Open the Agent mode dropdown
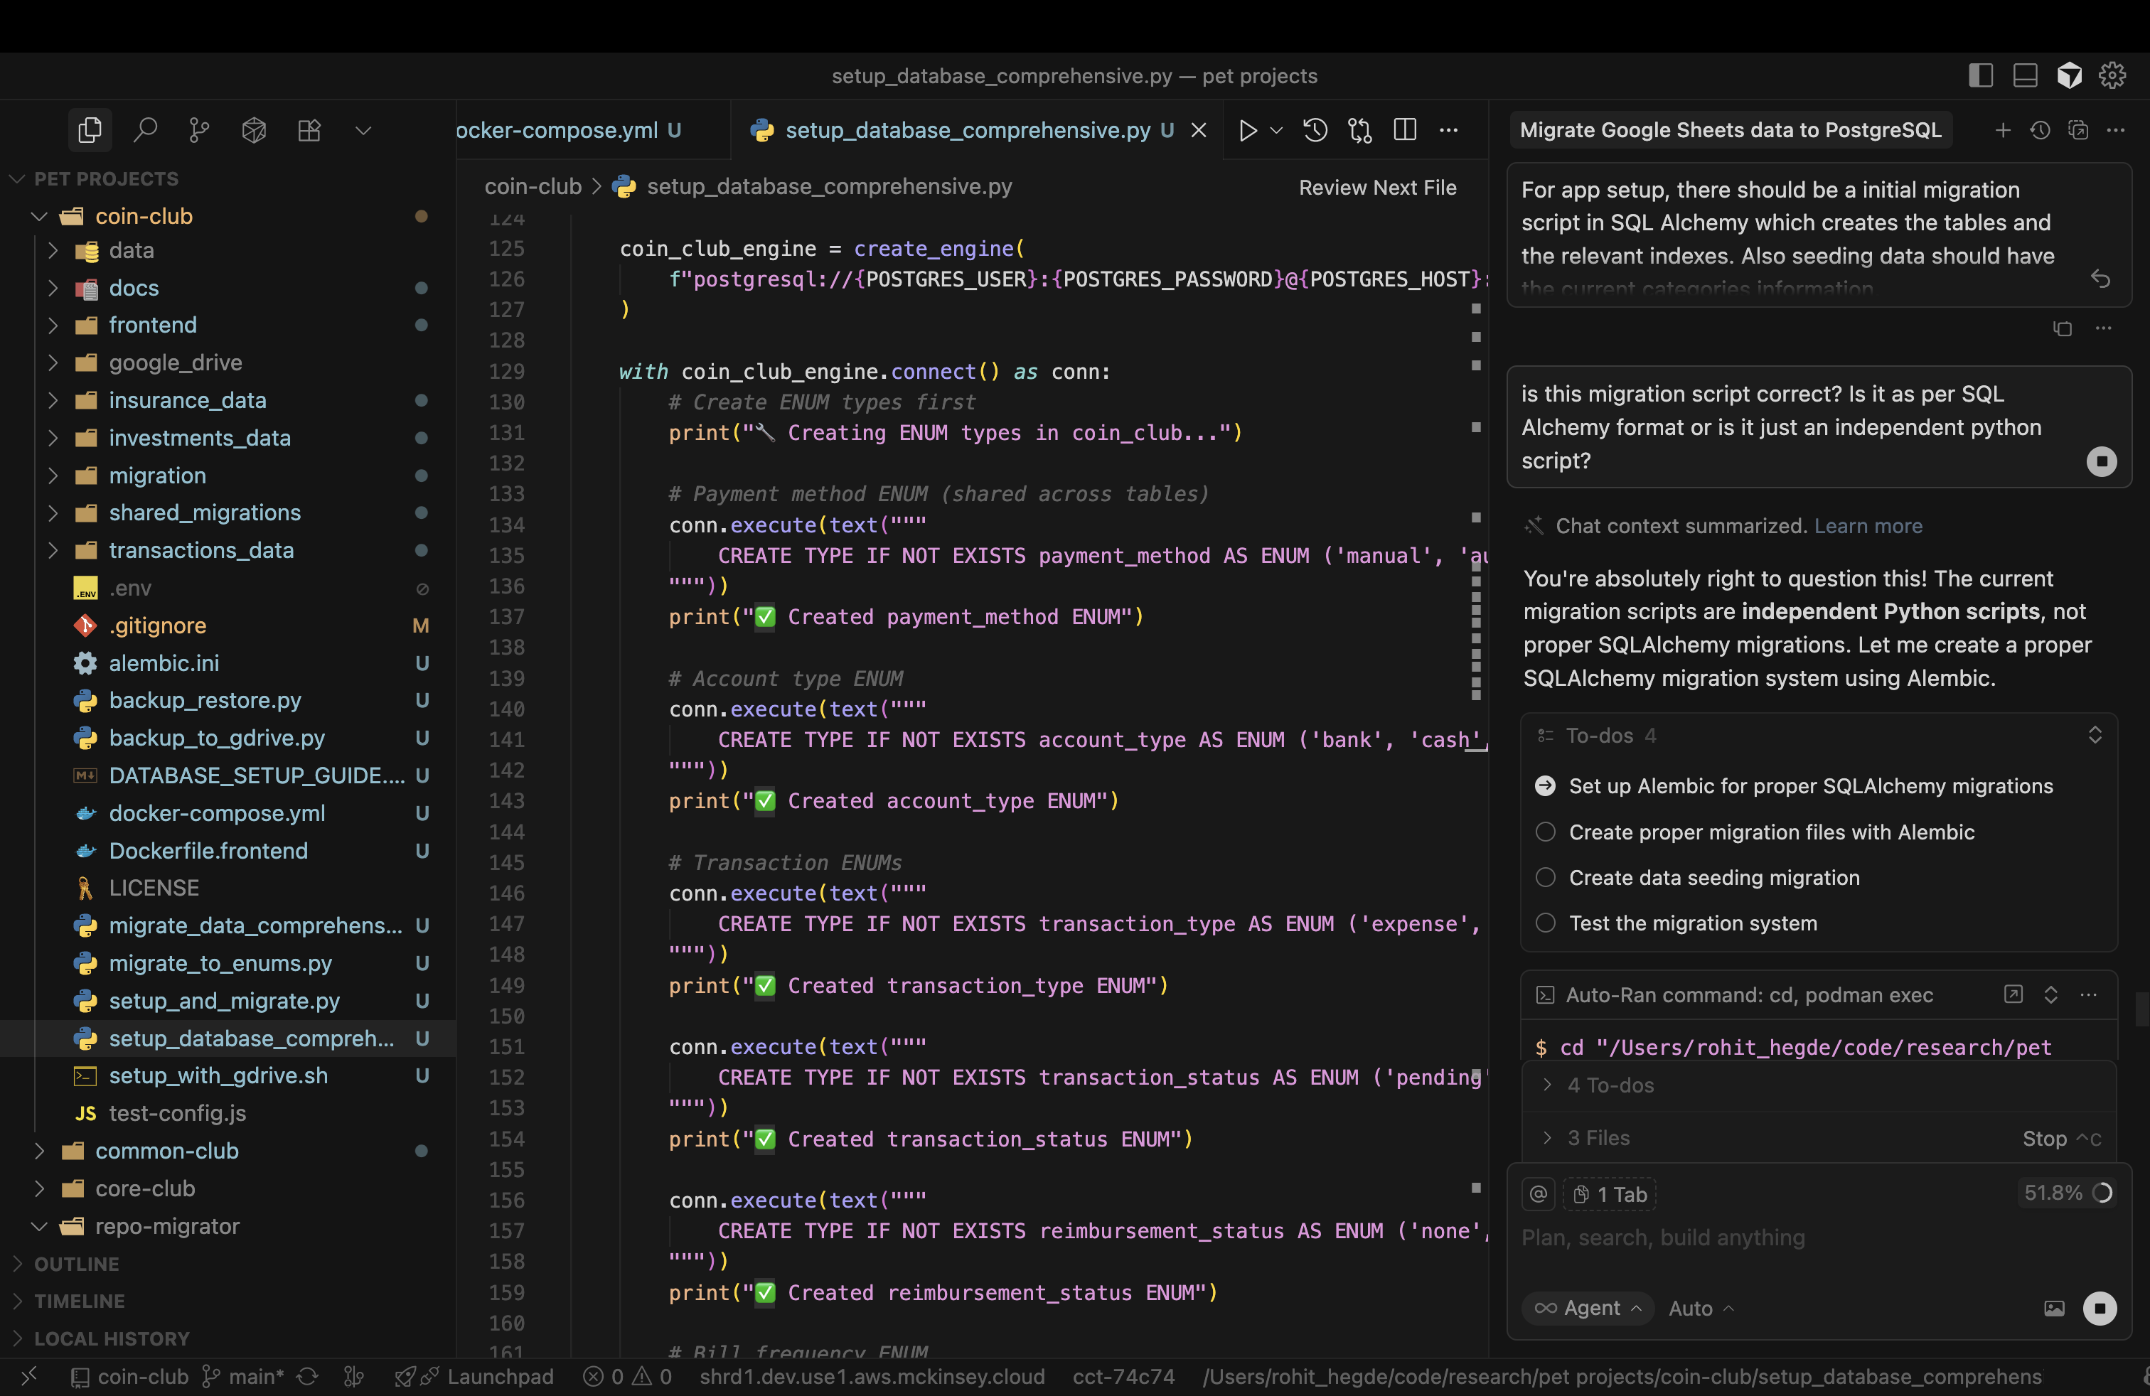 (x=1587, y=1309)
